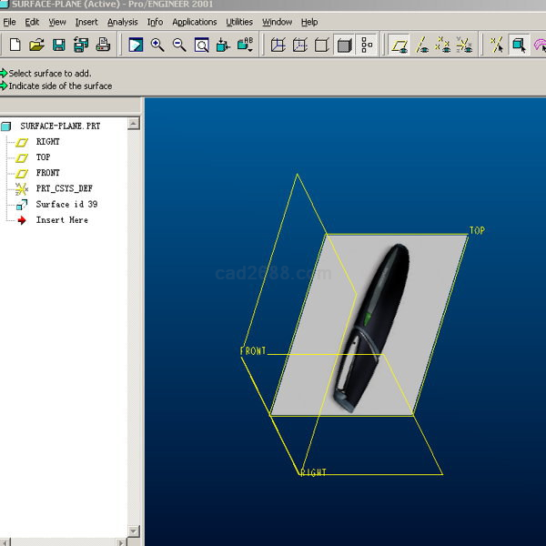Switch to wireframe display mode
This screenshot has width=546, height=546.
[278, 45]
